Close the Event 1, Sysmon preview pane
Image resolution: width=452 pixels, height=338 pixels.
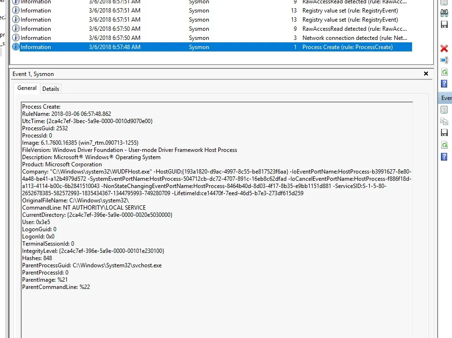pos(426,74)
